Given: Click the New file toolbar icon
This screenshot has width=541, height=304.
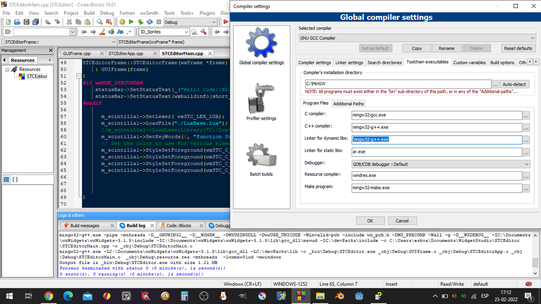Looking at the screenshot, I should click(8, 22).
